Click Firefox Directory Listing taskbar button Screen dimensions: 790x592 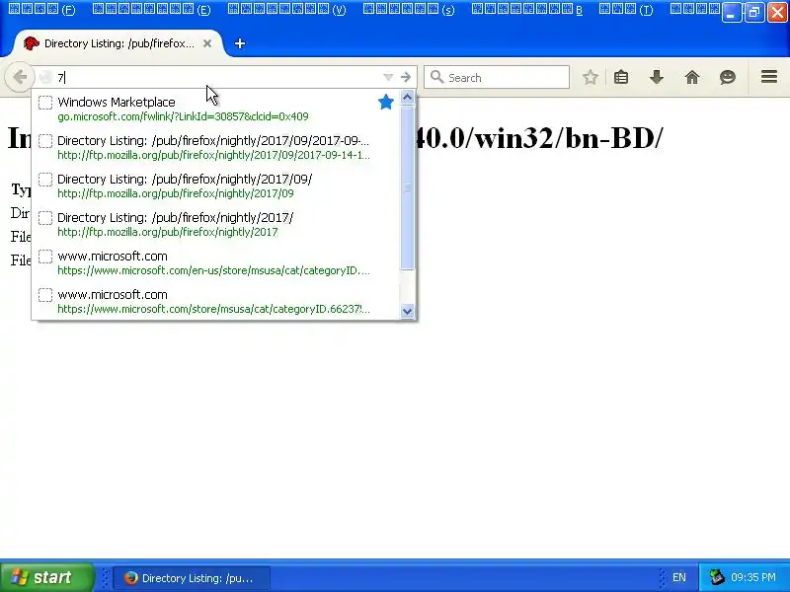(x=191, y=578)
